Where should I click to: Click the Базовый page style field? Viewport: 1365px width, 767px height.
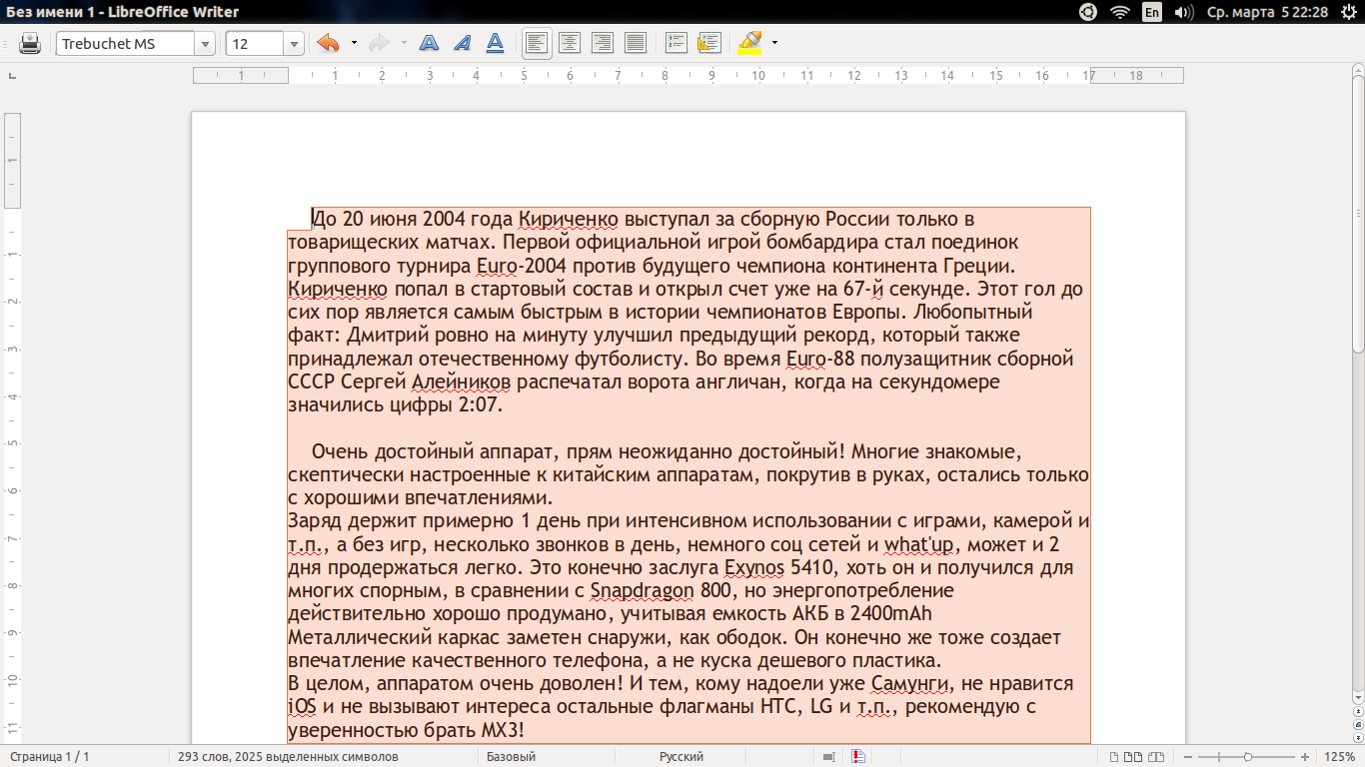tap(511, 757)
